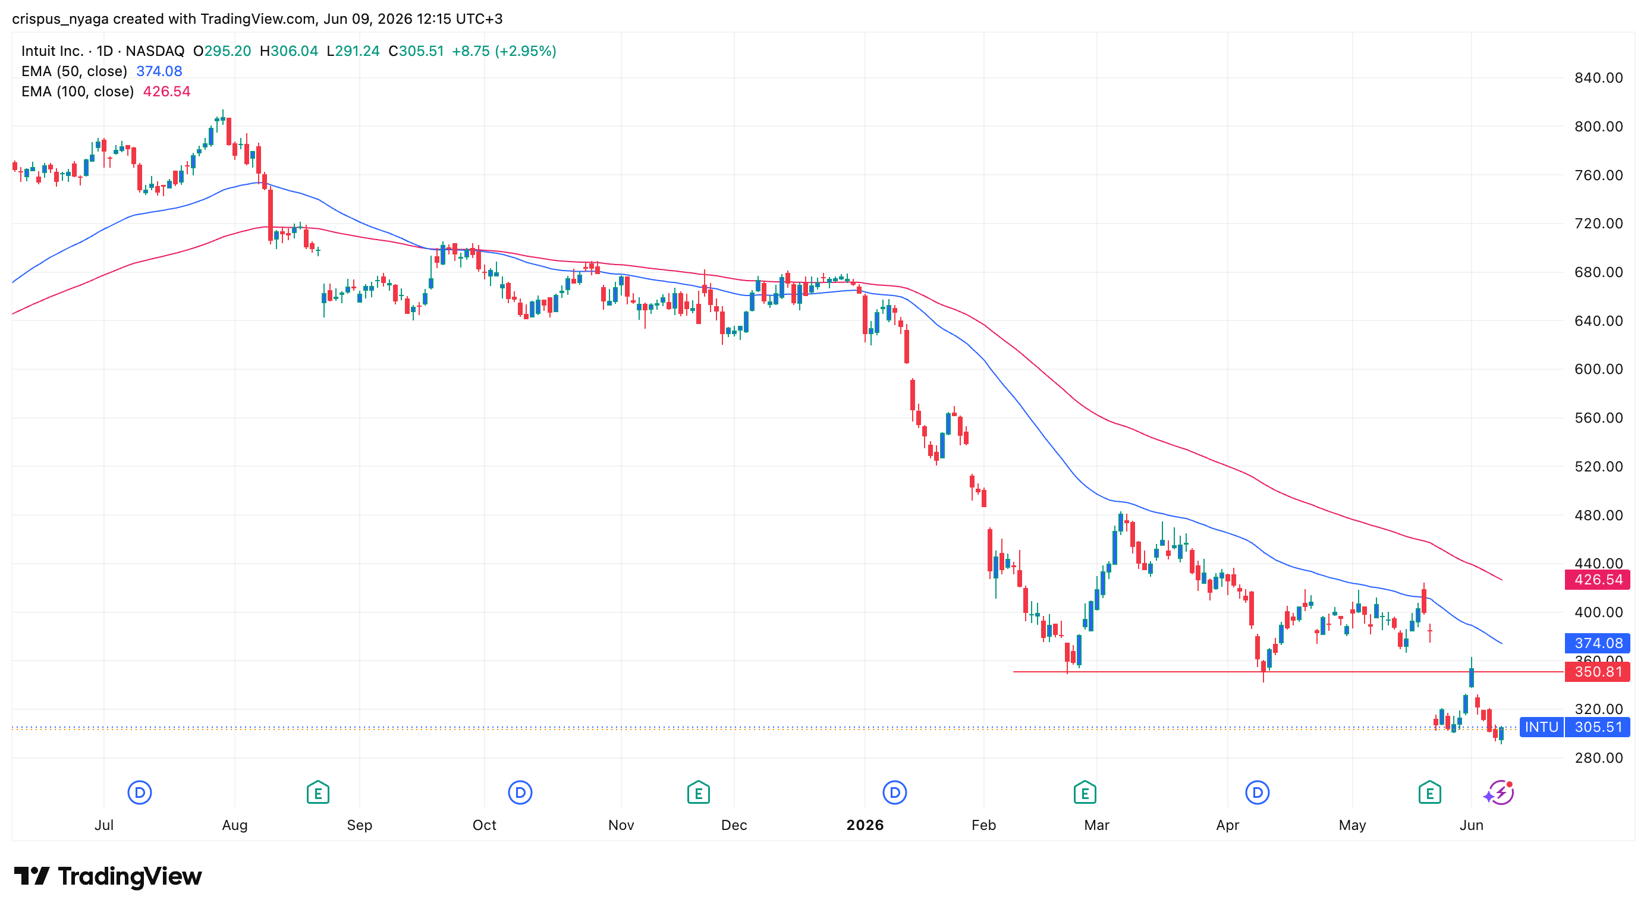Click the EMA 100 value 426.54 in legend
1647x912 pixels.
(166, 92)
